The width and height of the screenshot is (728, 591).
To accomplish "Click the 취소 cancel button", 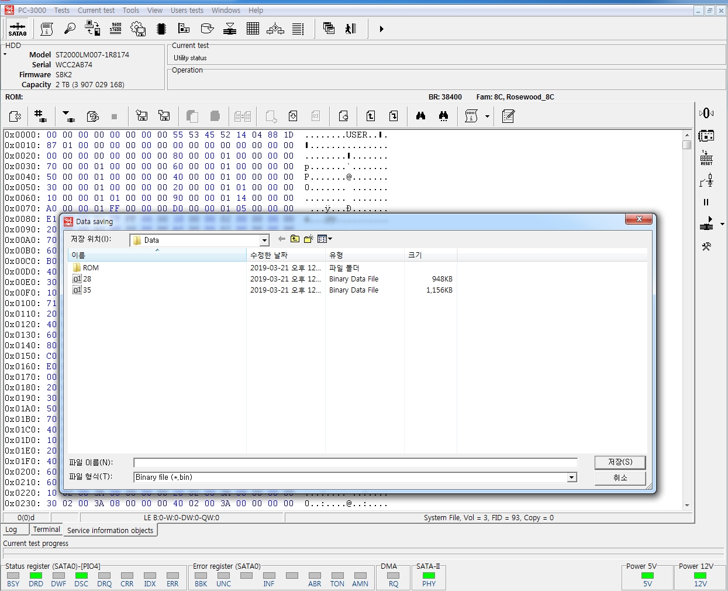I will click(620, 478).
